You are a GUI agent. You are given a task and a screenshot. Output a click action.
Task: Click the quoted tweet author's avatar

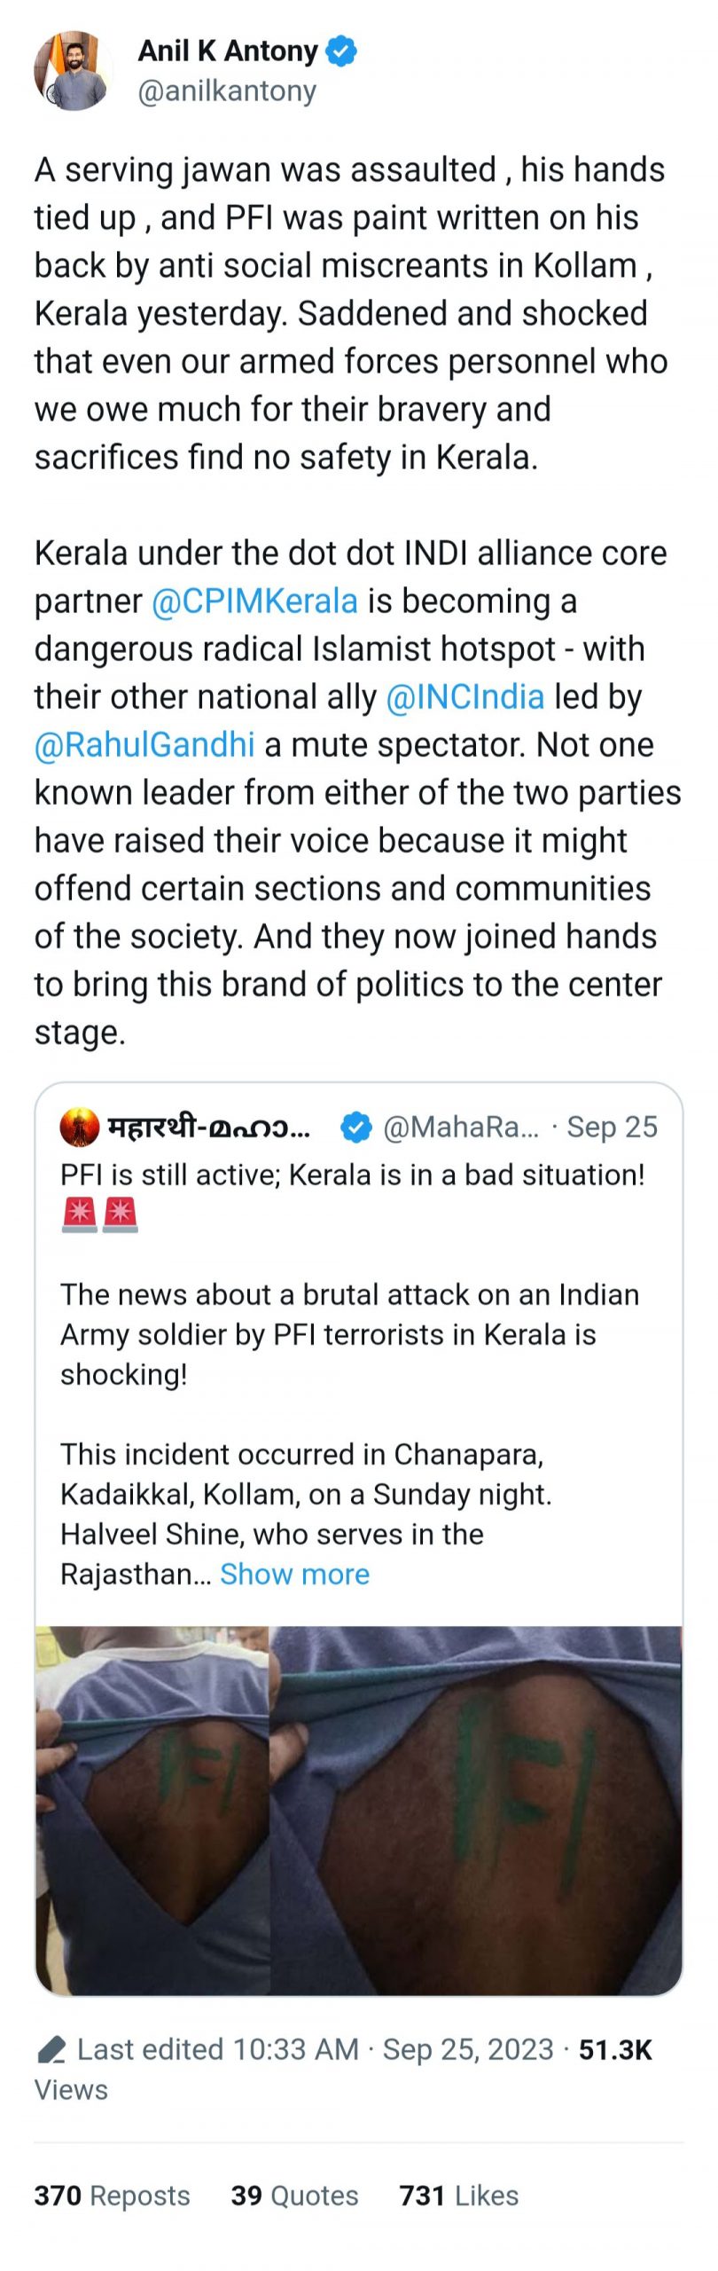pos(79,1127)
